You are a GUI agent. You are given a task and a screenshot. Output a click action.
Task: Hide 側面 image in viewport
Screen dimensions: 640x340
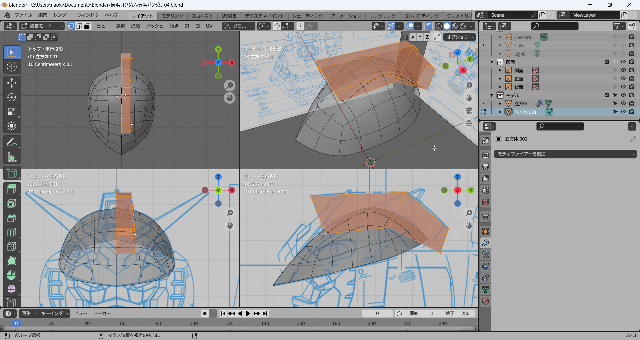(623, 70)
